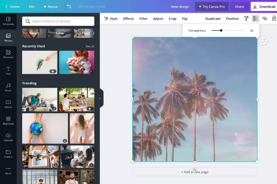Open the Elements sidebar panel

(x=8, y=54)
